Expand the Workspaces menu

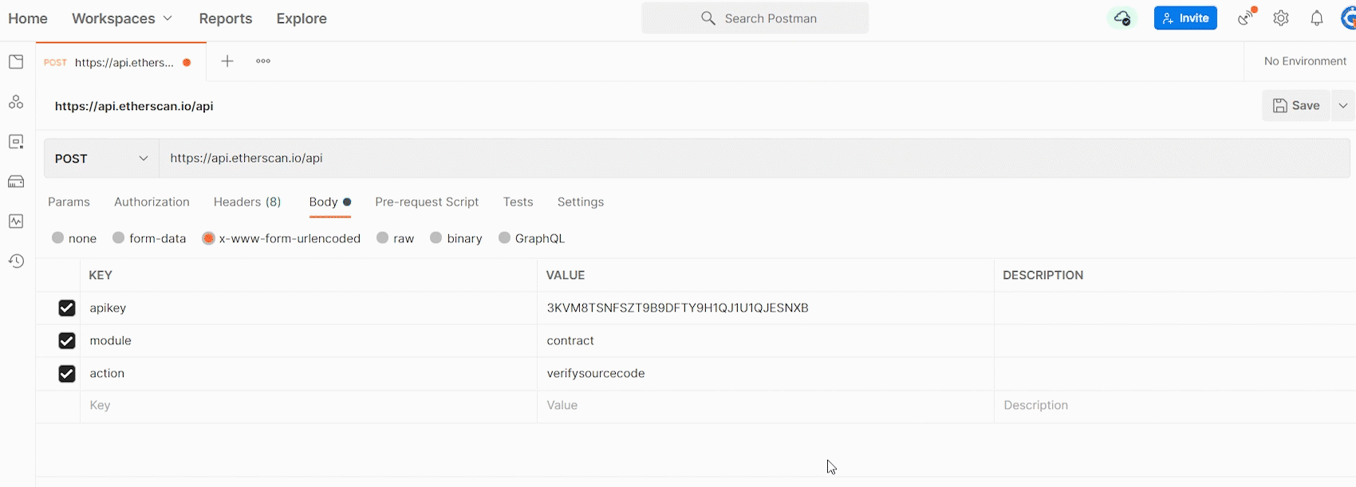[122, 18]
